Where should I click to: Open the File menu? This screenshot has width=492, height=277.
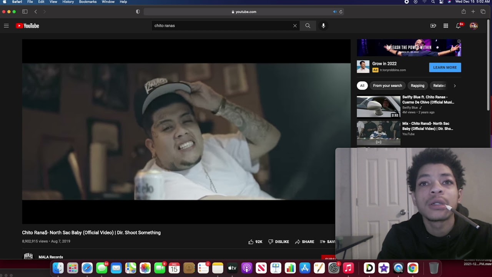[30, 2]
